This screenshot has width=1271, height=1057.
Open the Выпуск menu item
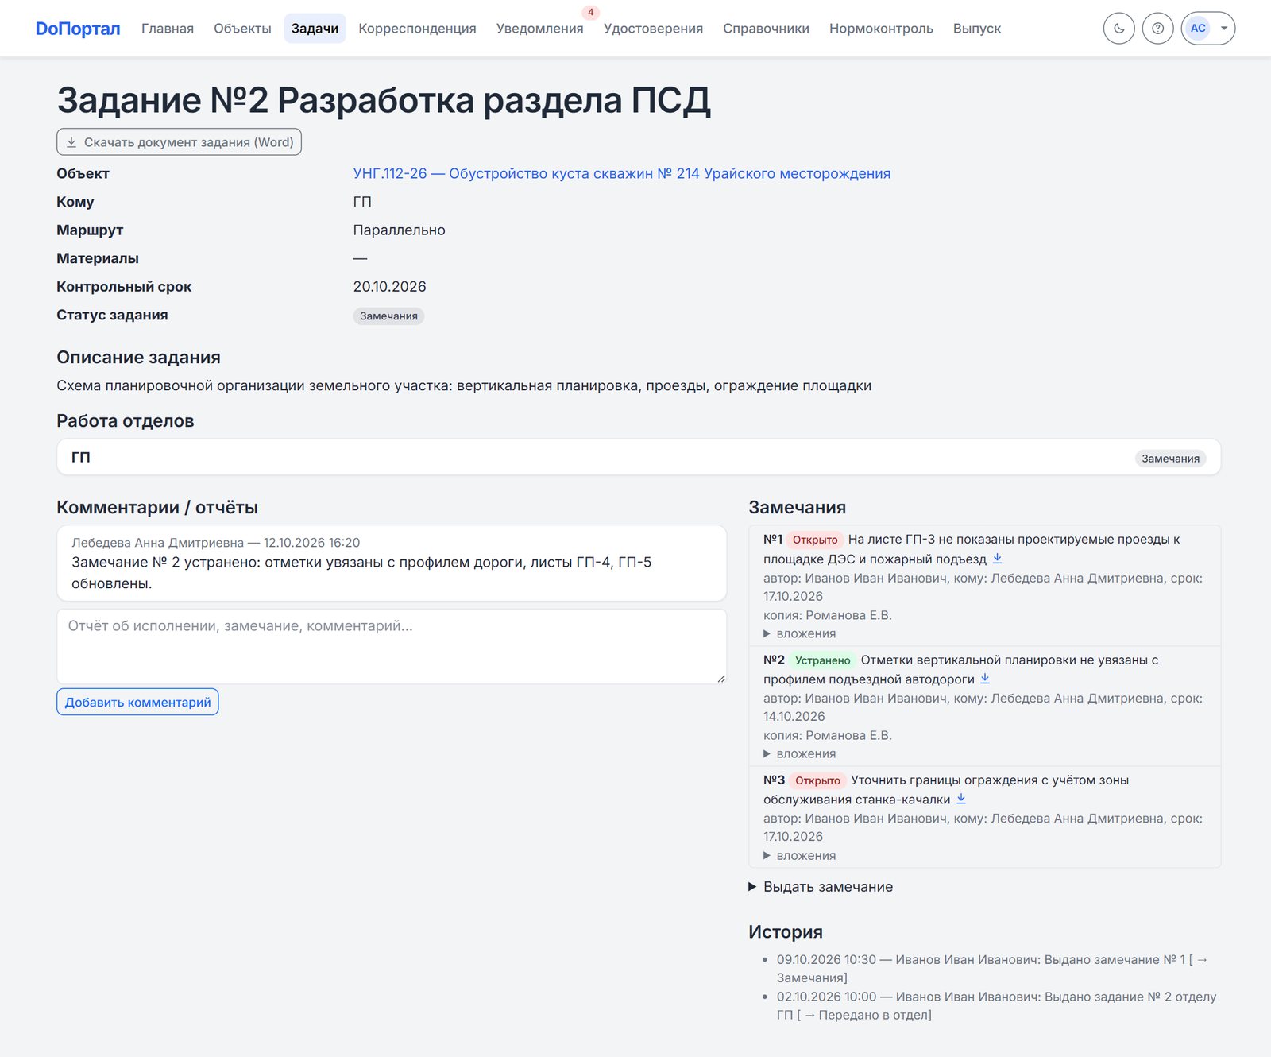click(977, 29)
